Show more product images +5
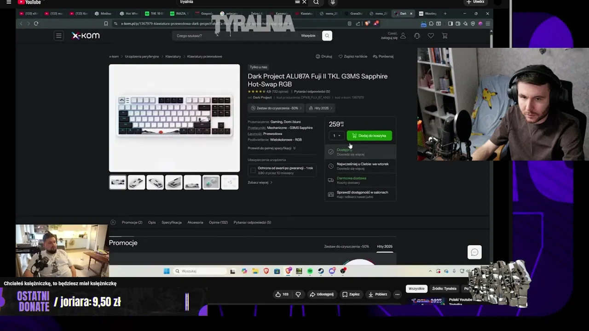The image size is (589, 331). point(230,183)
